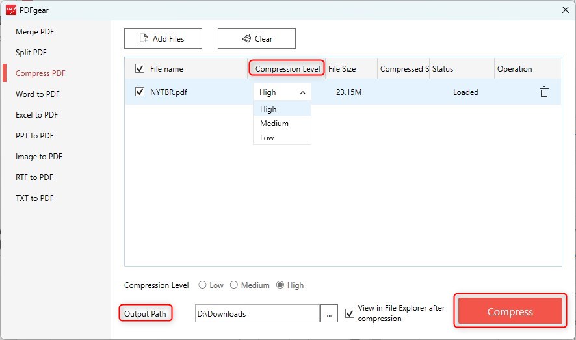Go to Image to PDF section
The width and height of the screenshot is (576, 340).
point(39,157)
